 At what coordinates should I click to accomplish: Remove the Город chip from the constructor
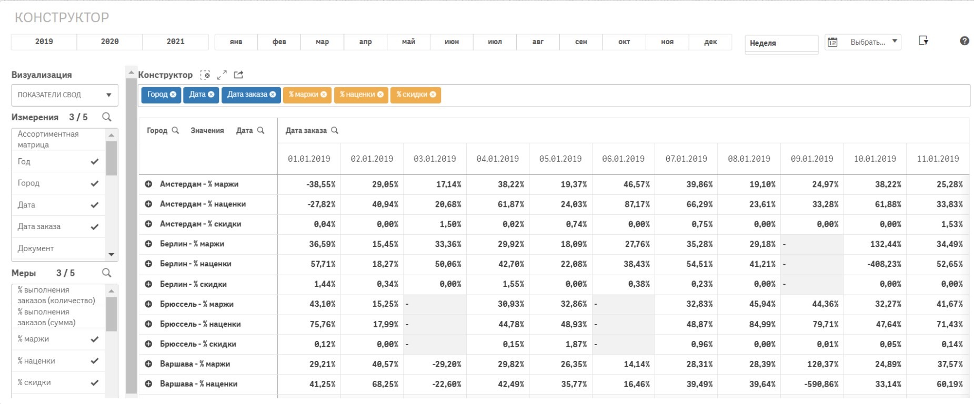(173, 95)
